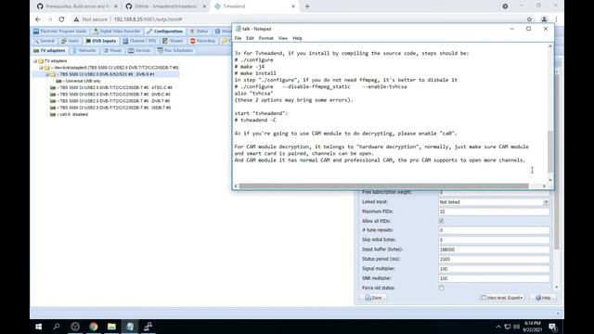Click the browser address bar
Screen dimensions: 594x334
295,19
